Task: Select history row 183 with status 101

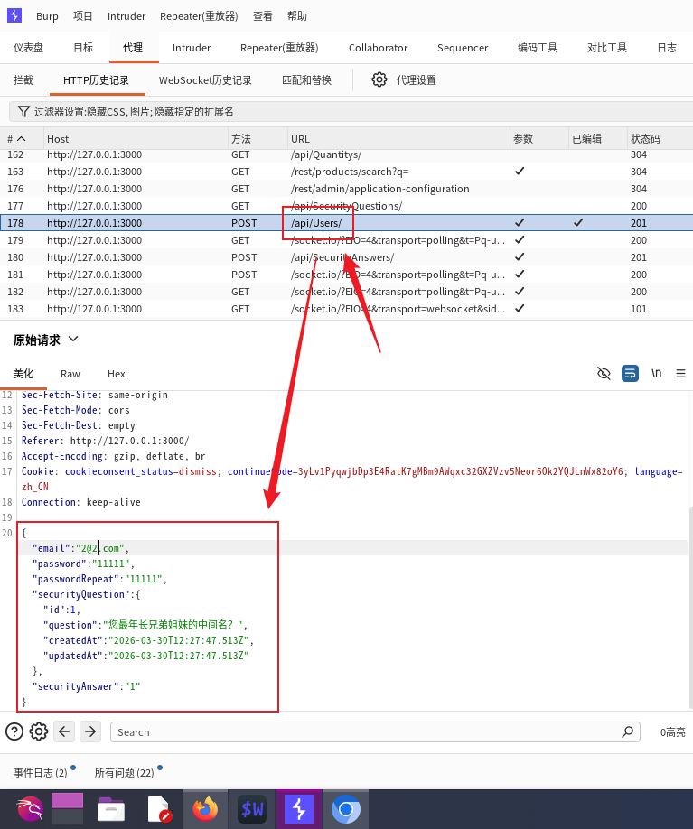Action: [347, 308]
